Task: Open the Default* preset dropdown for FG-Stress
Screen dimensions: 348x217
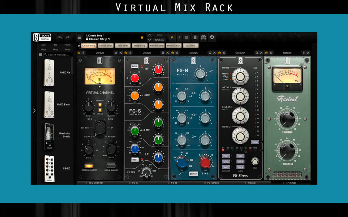Action: 240,53
